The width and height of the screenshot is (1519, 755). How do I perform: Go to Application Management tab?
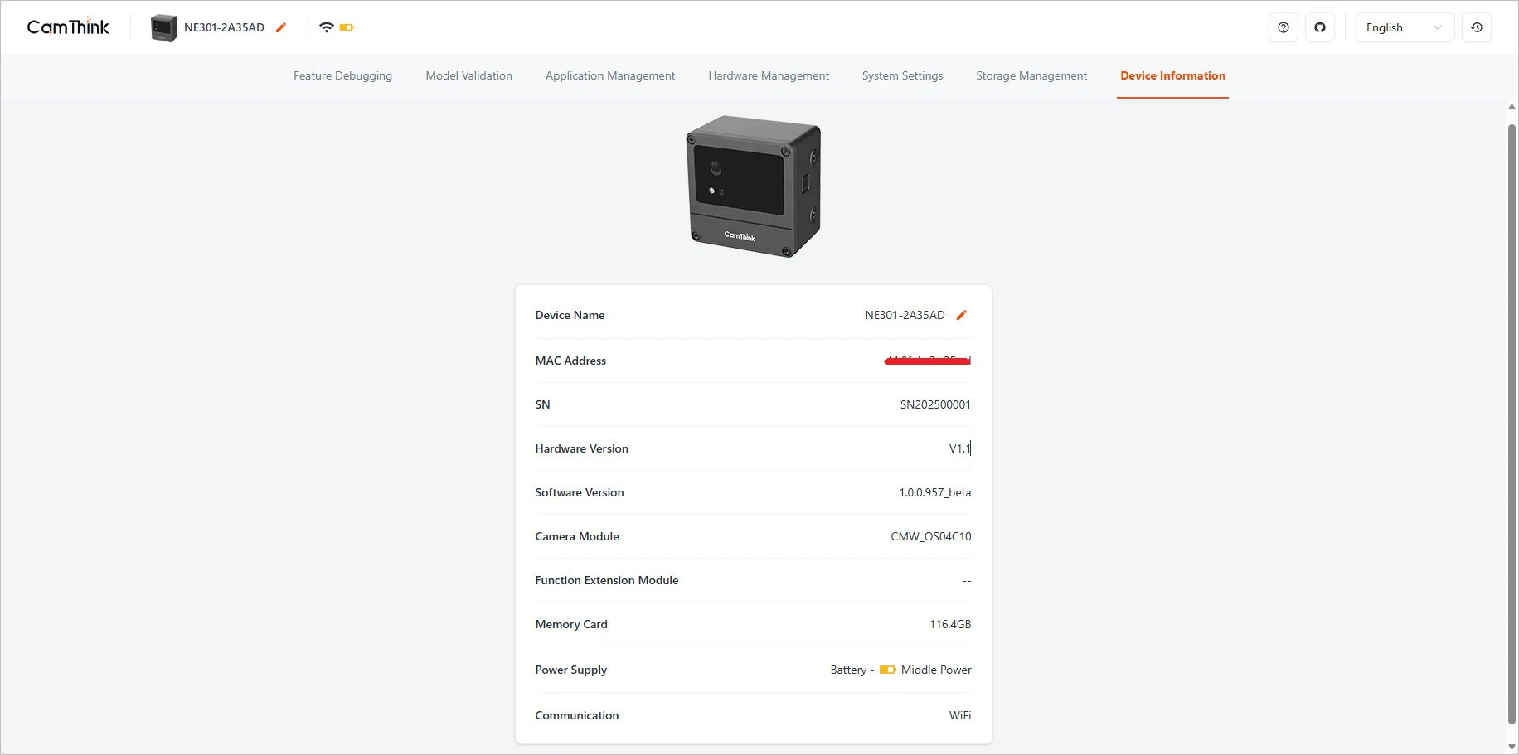[x=609, y=75]
